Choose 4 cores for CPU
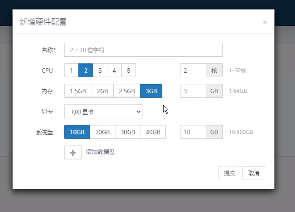The width and height of the screenshot is (295, 212). click(x=114, y=71)
